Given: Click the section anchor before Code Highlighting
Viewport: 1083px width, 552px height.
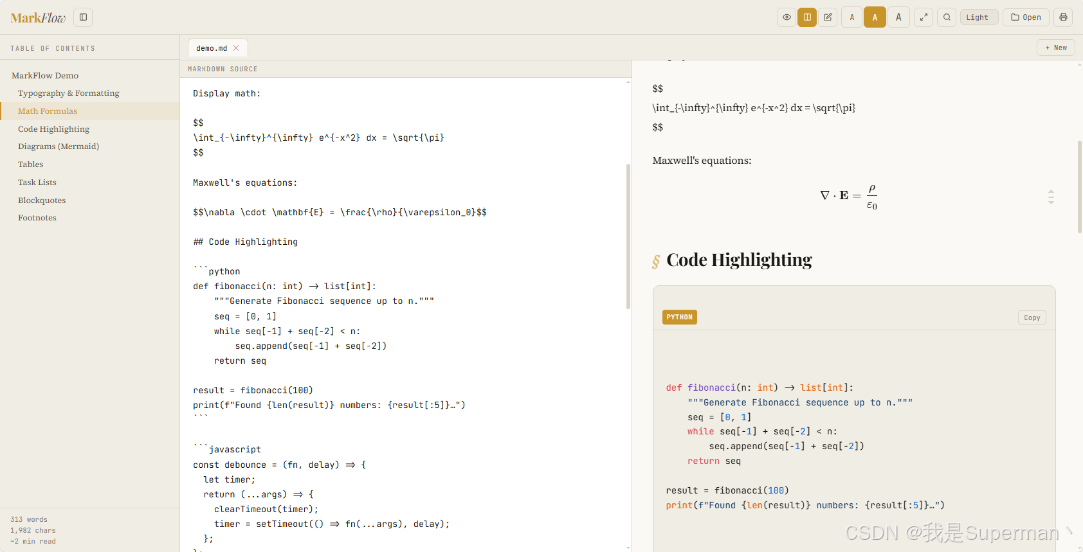Looking at the screenshot, I should 656,261.
